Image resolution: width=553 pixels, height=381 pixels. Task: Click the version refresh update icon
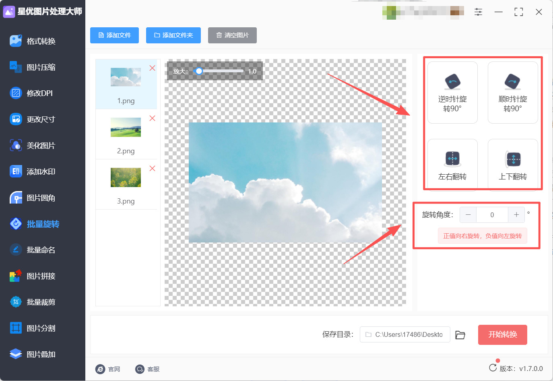(x=493, y=368)
